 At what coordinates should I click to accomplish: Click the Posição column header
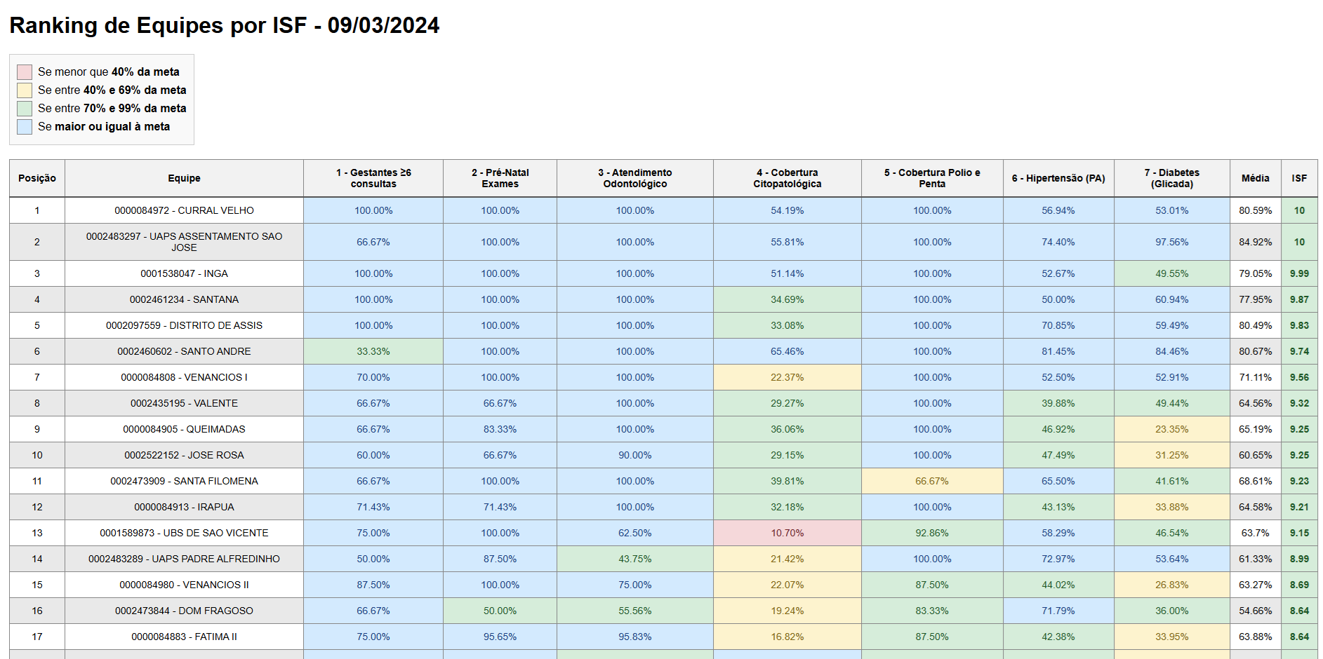[37, 179]
